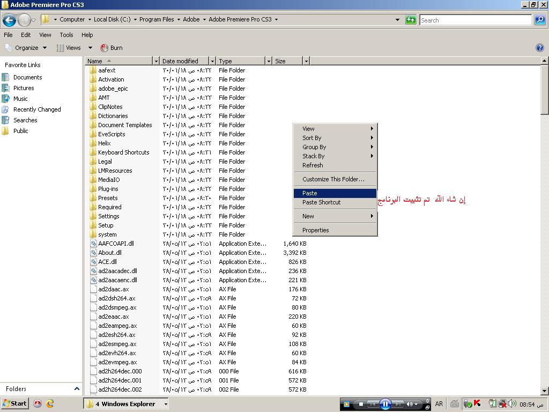Click the Documents icon in Favorite Links

coord(5,77)
